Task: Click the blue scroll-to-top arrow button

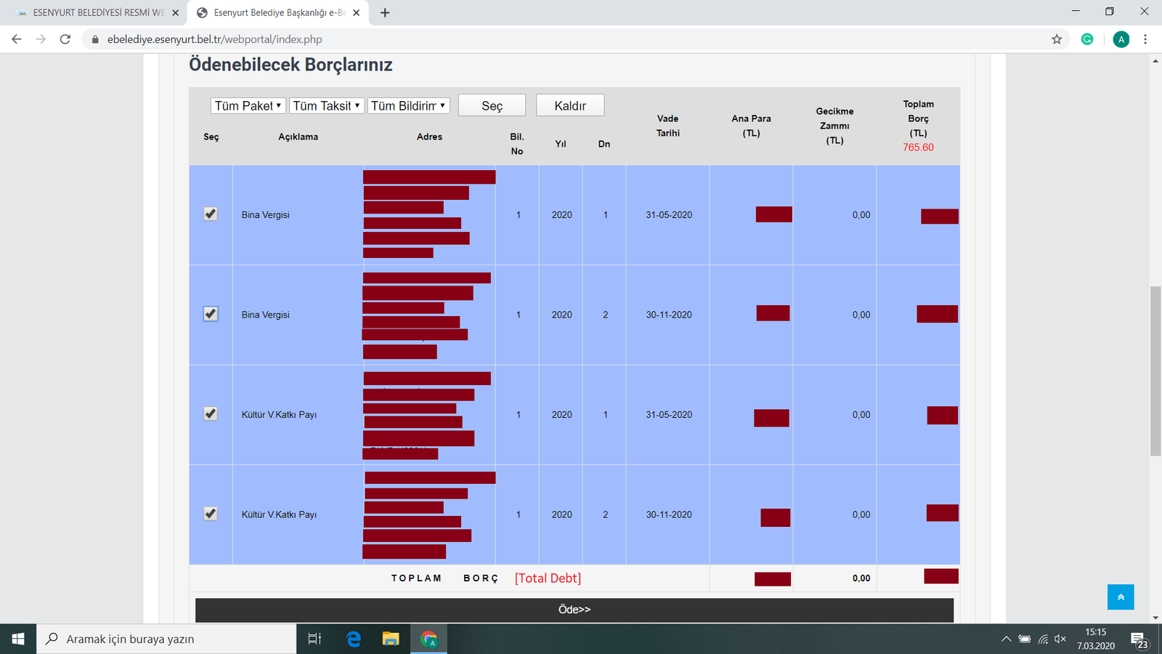Action: click(1121, 597)
